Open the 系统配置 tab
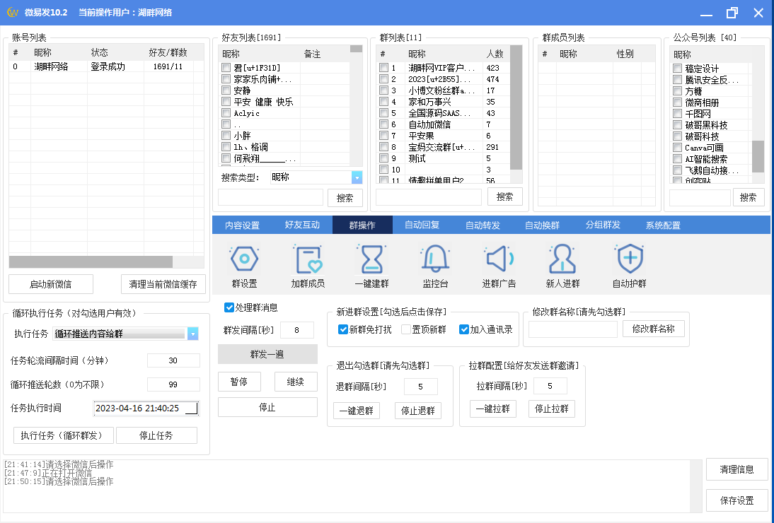This screenshot has width=774, height=523. coord(663,225)
